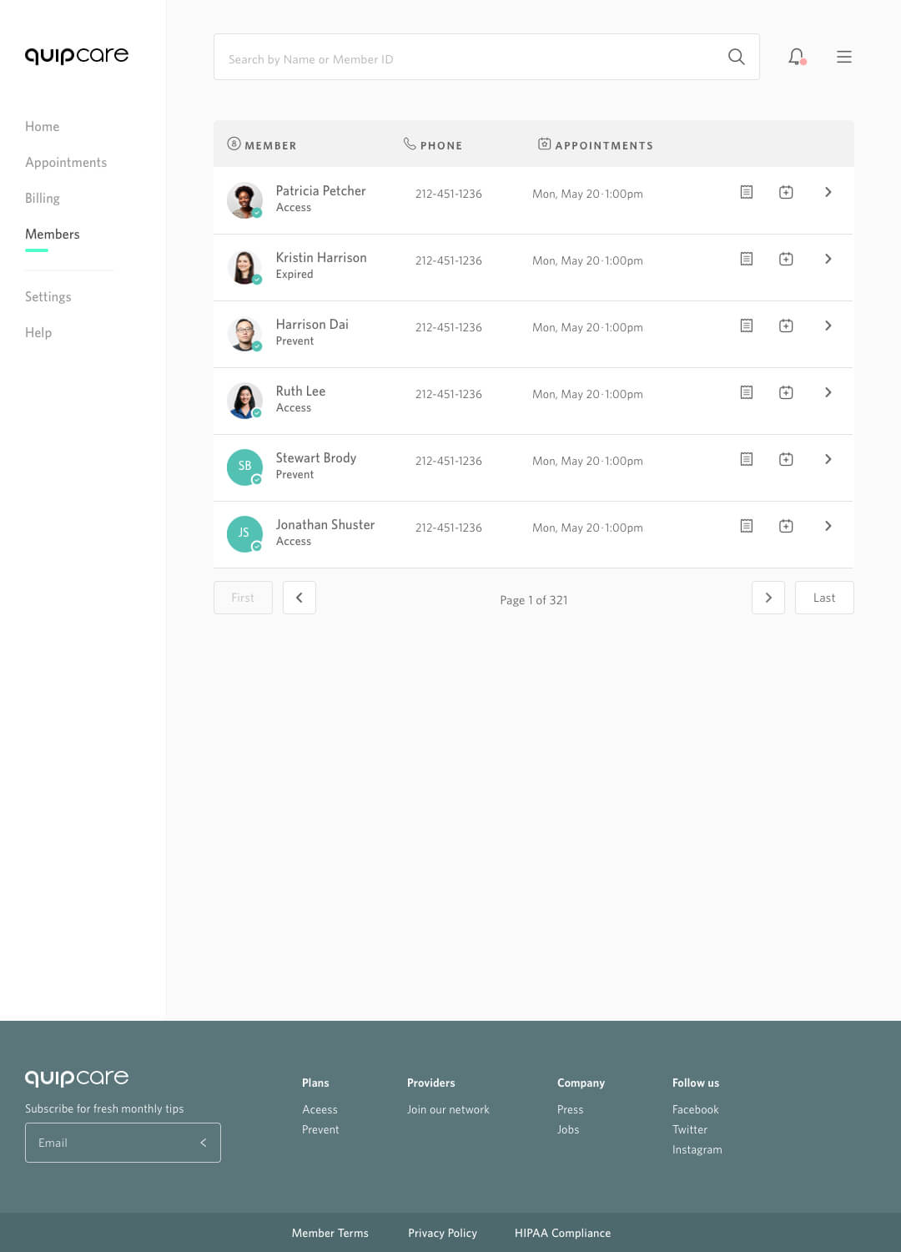Viewport: 901px width, 1252px height.
Task: Click Kristin Harrison member name
Action: click(x=321, y=258)
